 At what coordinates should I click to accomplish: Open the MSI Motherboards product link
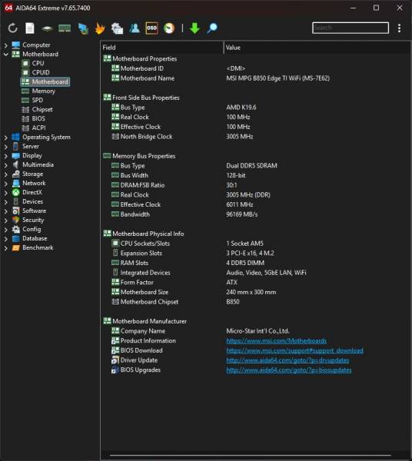tap(276, 340)
